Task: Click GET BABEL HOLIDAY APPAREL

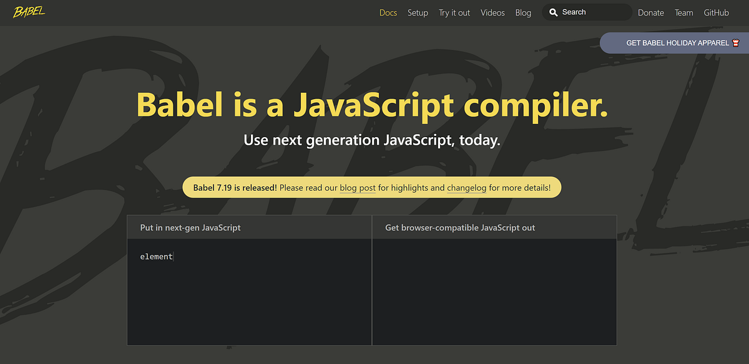Action: click(x=677, y=43)
